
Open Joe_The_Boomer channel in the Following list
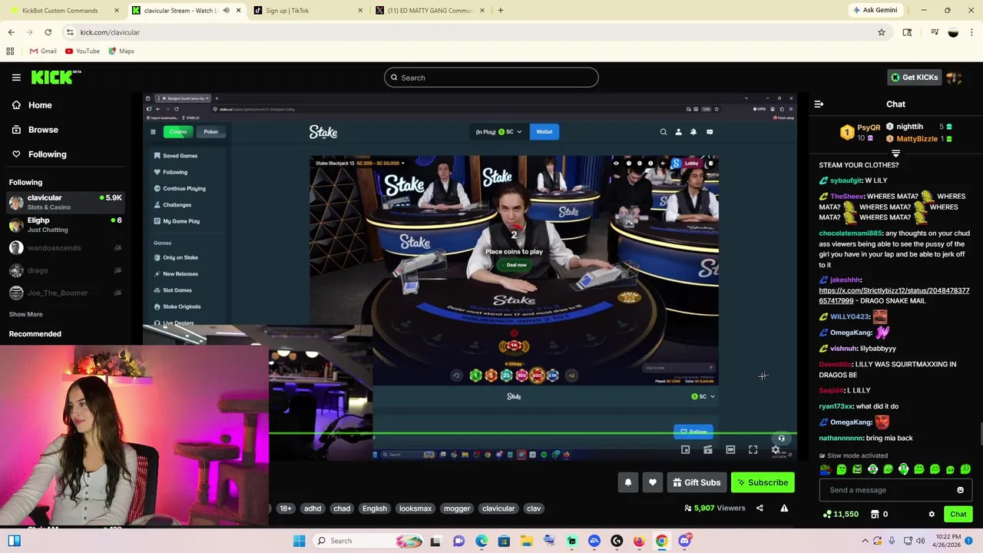(65, 293)
